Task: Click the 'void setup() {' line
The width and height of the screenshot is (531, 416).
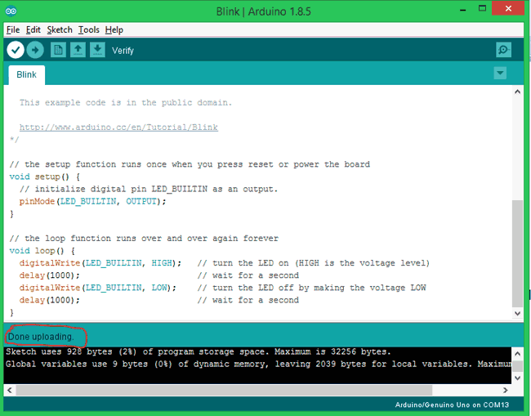Action: 45,177
